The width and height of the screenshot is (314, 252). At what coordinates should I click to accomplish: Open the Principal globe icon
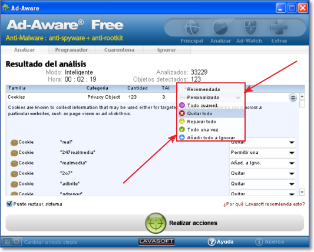(x=192, y=28)
